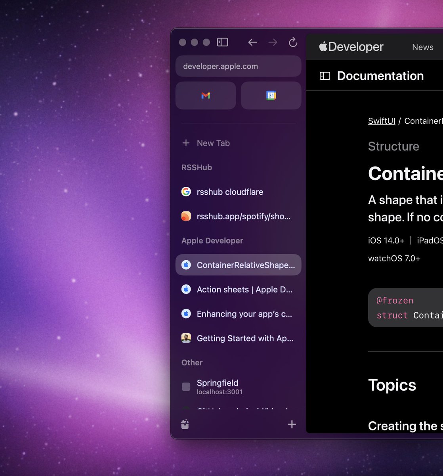Open the pinned Gmail tab
The image size is (443, 476).
click(206, 95)
